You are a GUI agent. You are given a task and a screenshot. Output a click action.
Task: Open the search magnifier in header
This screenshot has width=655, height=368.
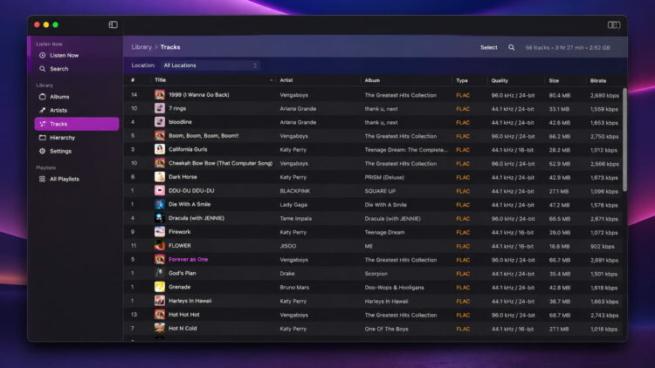click(511, 48)
